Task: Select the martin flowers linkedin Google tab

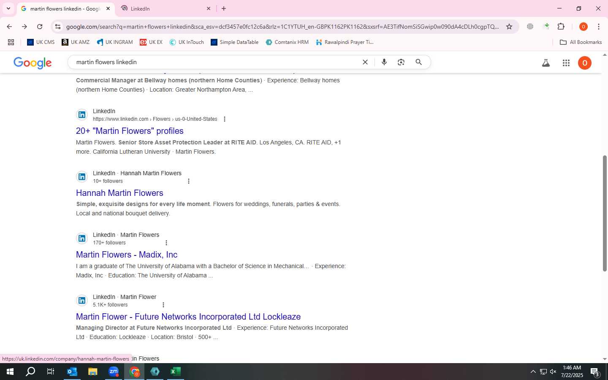Action: [x=65, y=8]
